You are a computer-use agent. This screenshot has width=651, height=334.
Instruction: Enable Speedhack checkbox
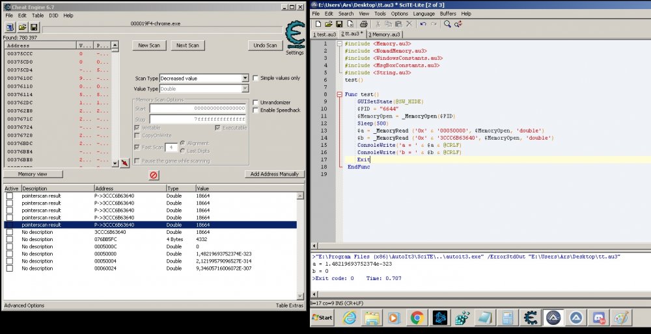256,110
